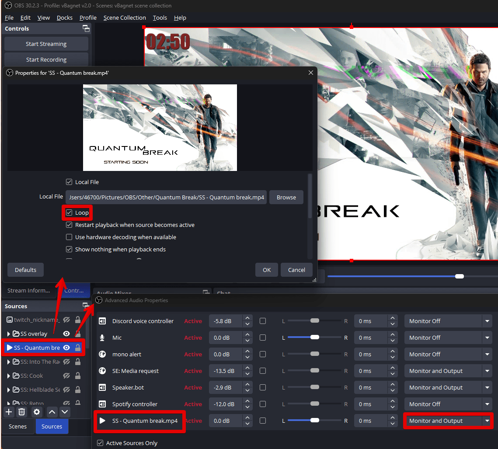The image size is (498, 449).
Task: Reset properties with Defaults button
Action: (25, 270)
